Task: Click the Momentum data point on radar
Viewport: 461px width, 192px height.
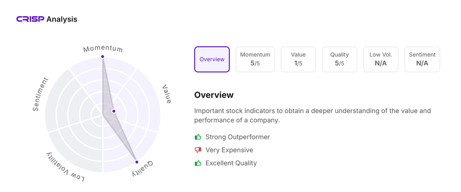Action: pos(103,57)
